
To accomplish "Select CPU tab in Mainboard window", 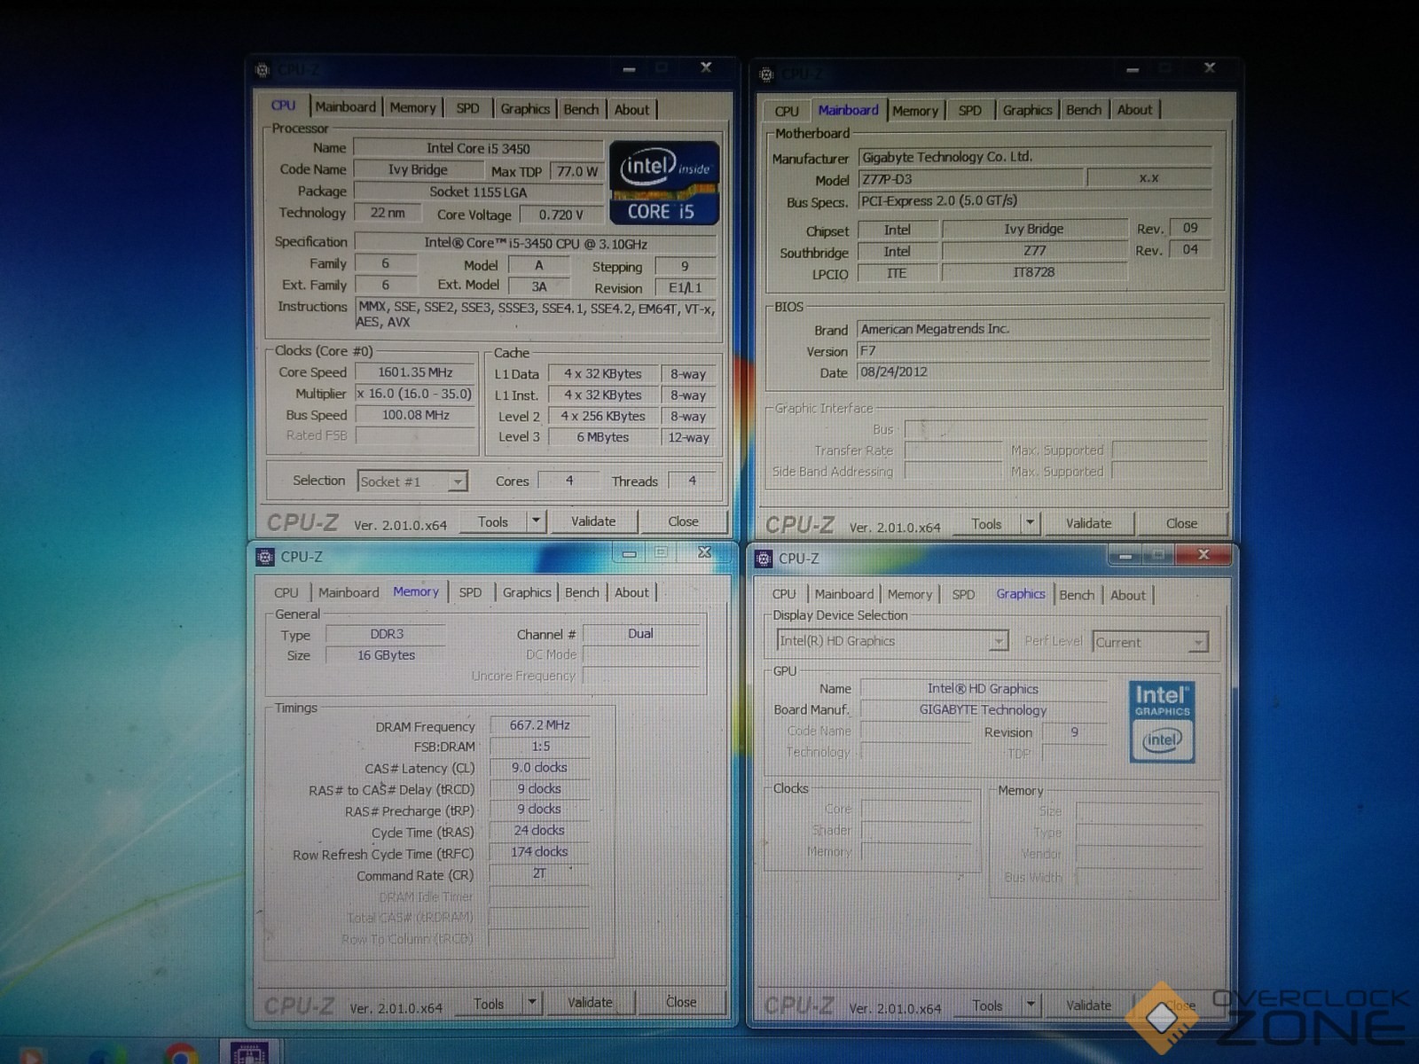I will pos(787,111).
